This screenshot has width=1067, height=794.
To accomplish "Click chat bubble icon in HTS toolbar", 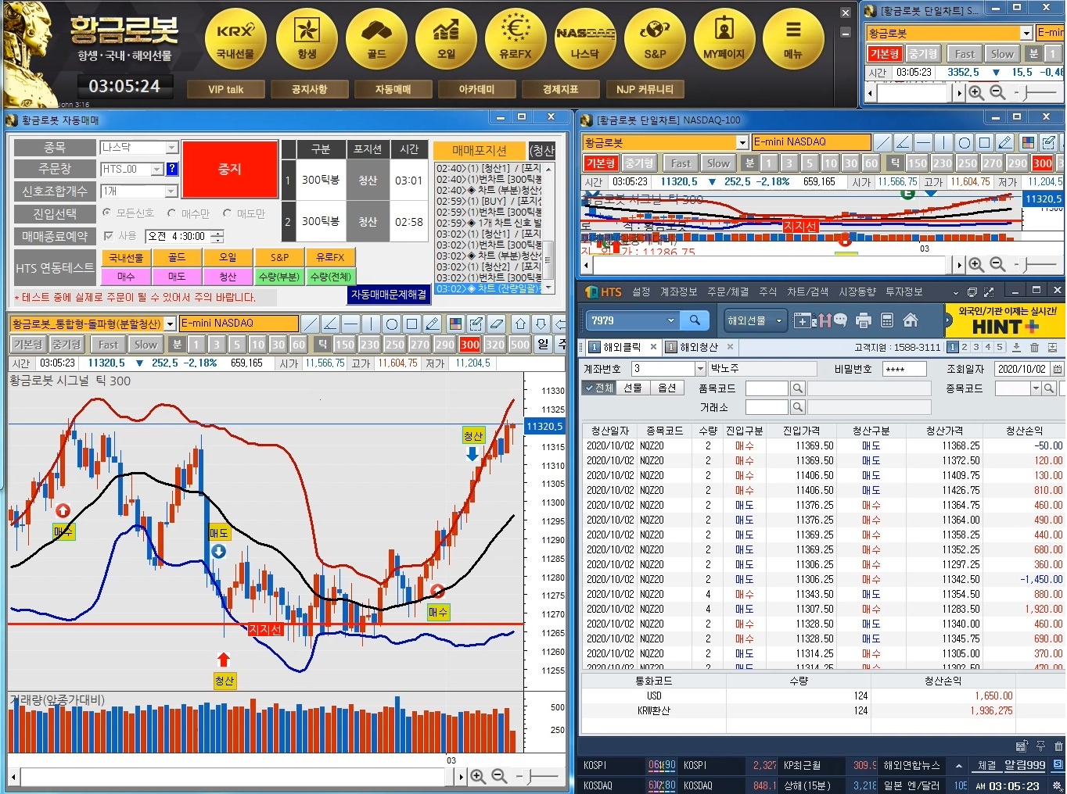I will pos(840,320).
